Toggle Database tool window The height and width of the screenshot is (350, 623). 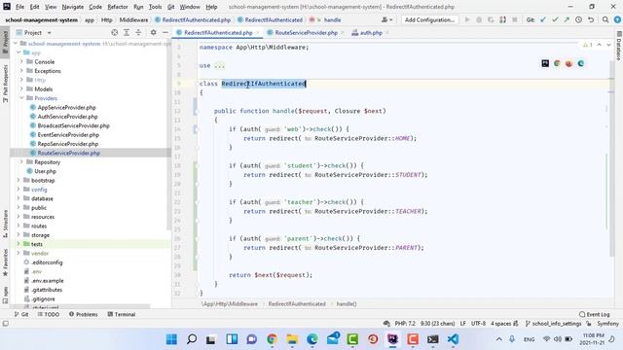(619, 45)
